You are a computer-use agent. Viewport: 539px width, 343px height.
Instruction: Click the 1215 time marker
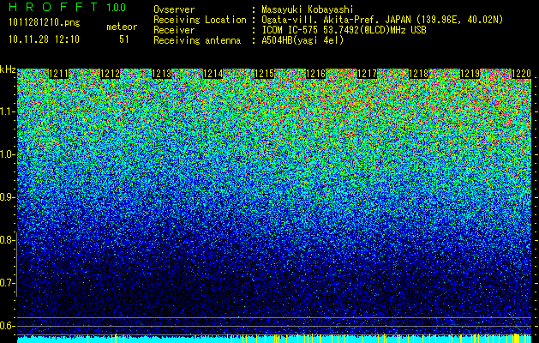click(x=264, y=74)
